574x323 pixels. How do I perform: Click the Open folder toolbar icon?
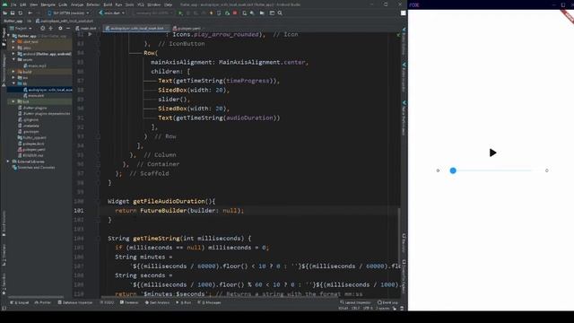tap(4, 13)
